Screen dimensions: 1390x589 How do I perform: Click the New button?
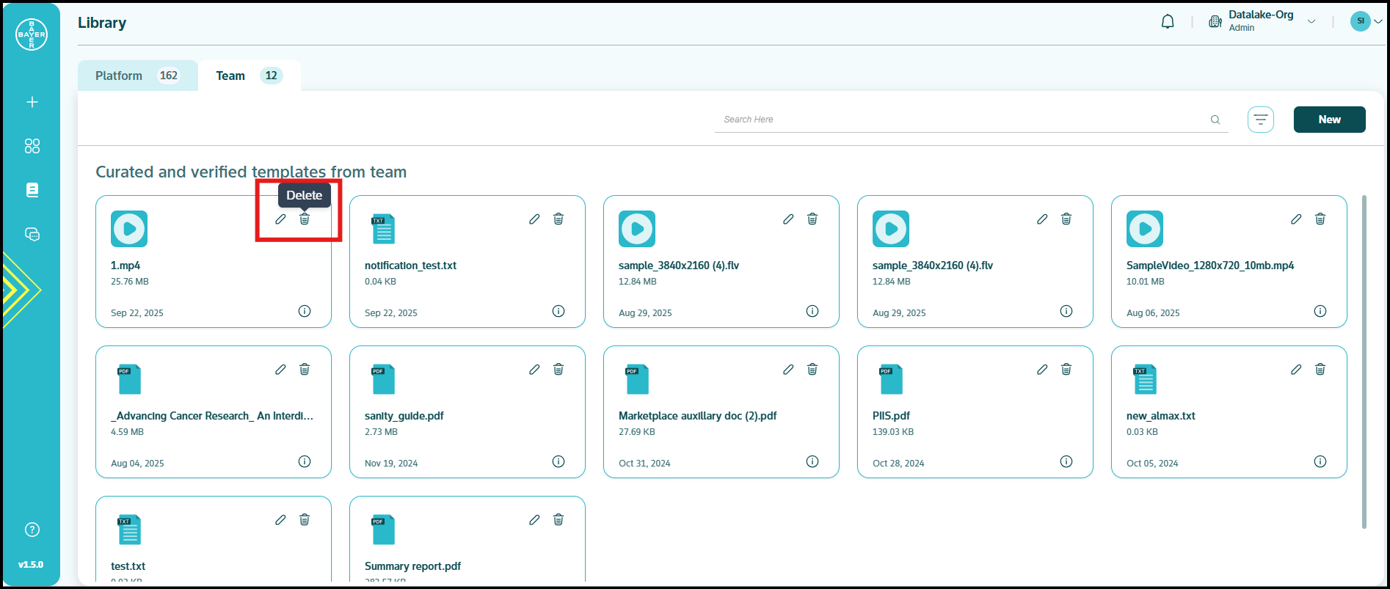pyautogui.click(x=1329, y=120)
